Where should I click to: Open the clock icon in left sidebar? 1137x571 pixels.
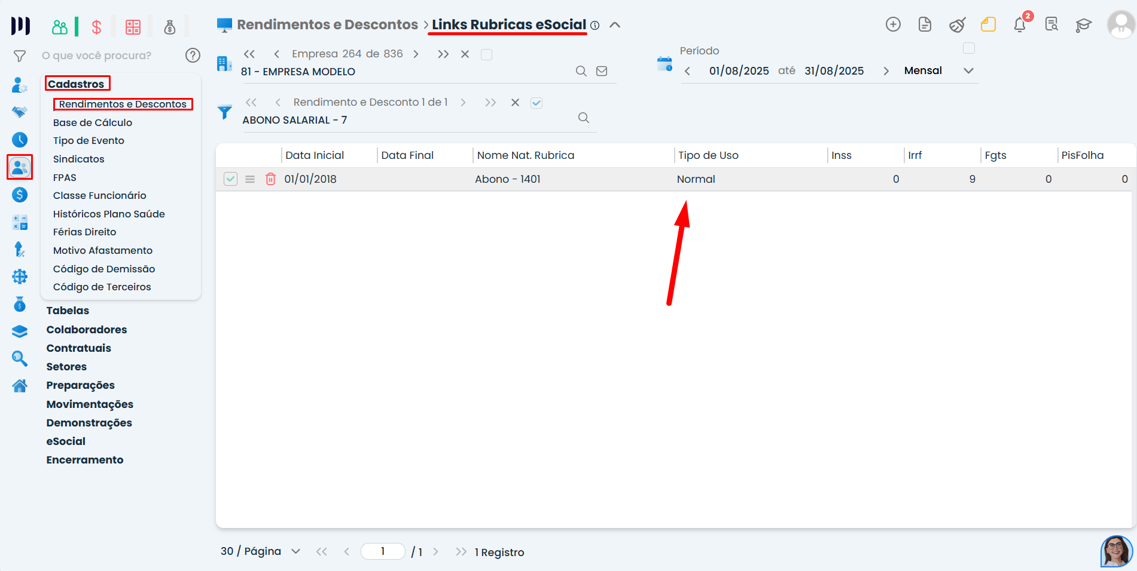[20, 140]
